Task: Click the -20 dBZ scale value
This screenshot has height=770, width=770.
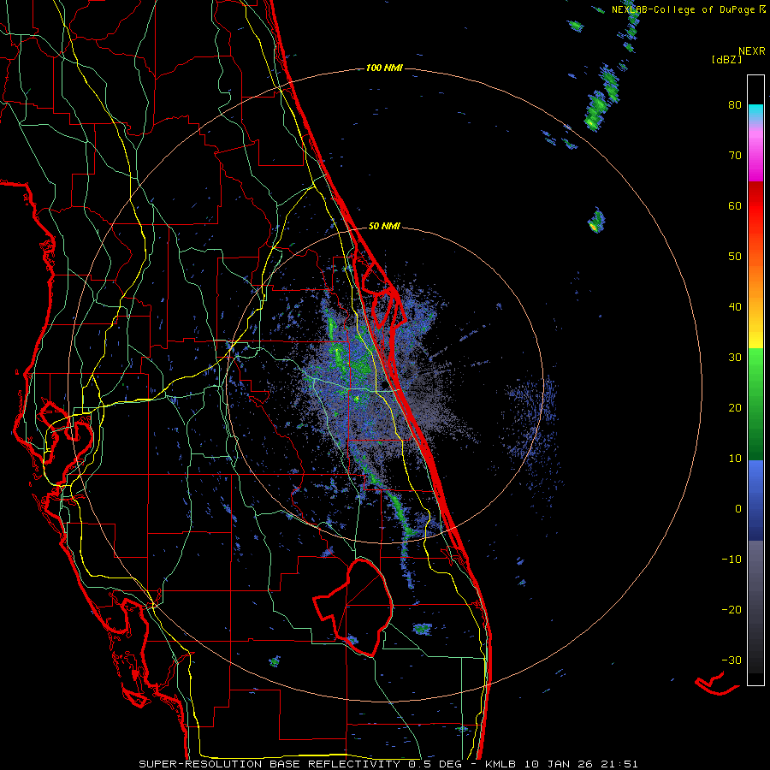Action: pyautogui.click(x=731, y=609)
